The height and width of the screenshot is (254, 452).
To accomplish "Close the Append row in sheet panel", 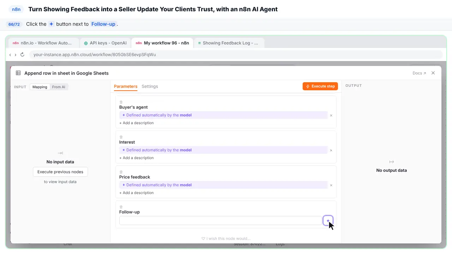I will (x=433, y=73).
